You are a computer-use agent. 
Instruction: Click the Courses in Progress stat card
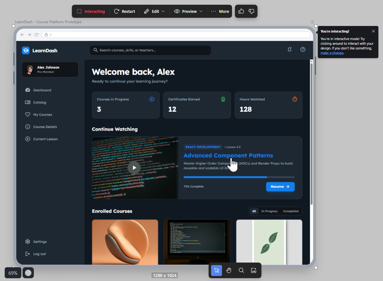tap(126, 105)
